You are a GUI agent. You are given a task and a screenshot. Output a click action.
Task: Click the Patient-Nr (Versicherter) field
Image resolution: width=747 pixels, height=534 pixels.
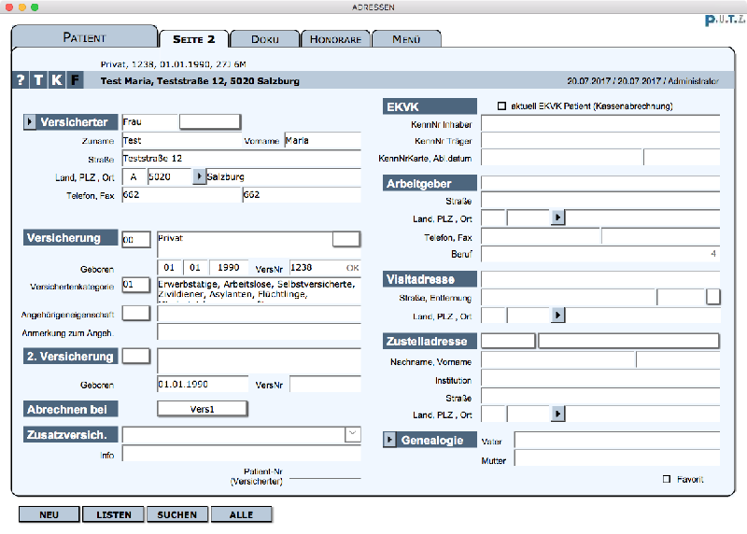tap(325, 472)
